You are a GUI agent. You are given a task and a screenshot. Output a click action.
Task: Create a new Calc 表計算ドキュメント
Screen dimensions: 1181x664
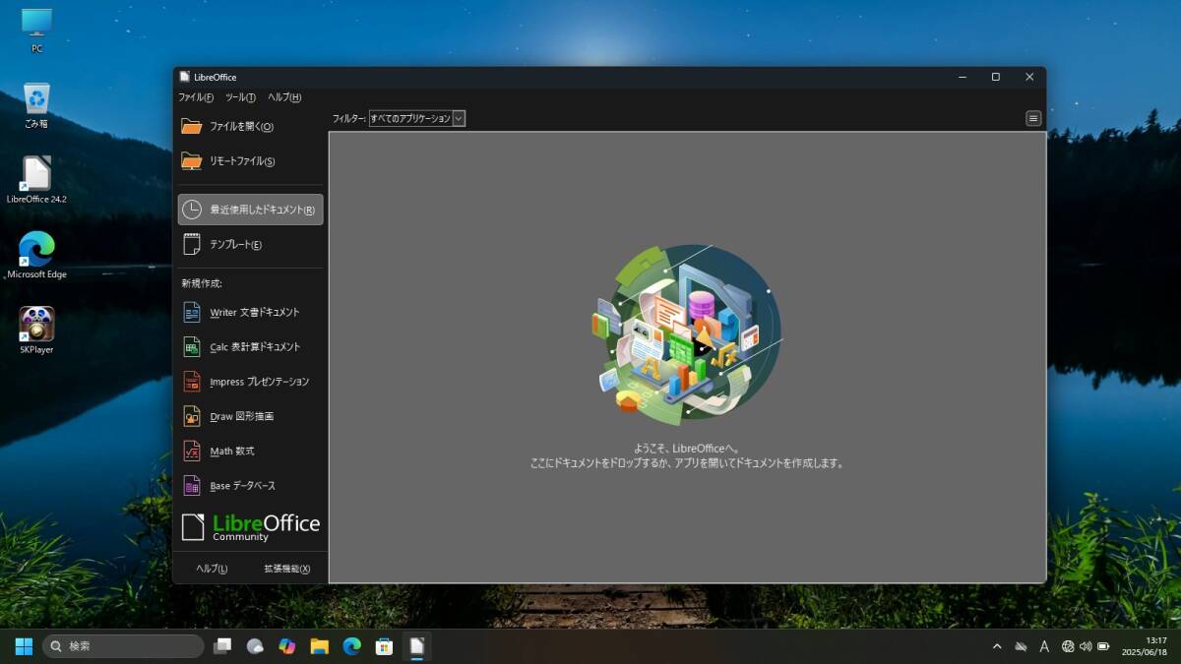[250, 347]
